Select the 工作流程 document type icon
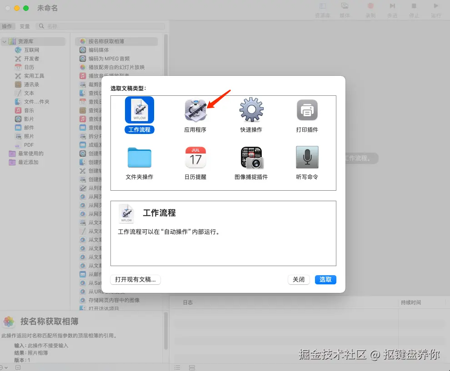Image resolution: width=450 pixels, height=371 pixels. tap(140, 110)
